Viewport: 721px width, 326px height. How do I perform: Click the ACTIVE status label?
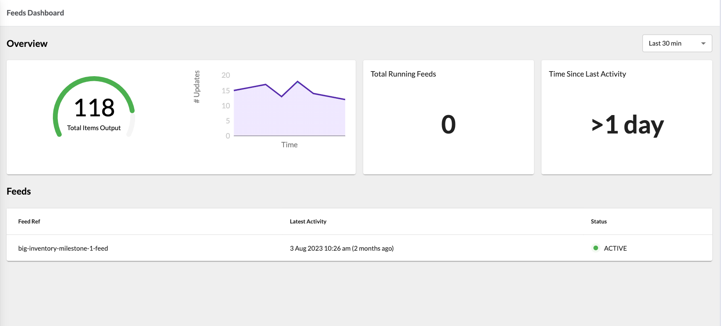tap(615, 248)
